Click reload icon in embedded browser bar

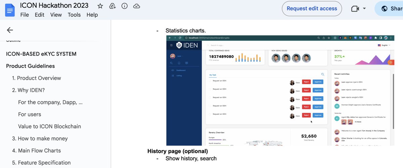coord(180,38)
